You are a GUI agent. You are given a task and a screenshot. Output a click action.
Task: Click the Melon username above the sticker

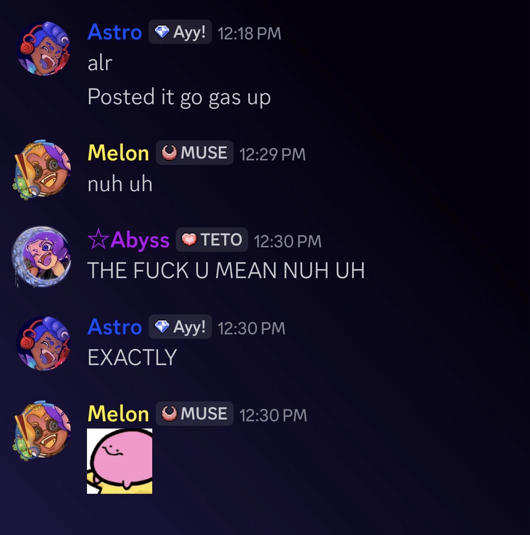[118, 414]
